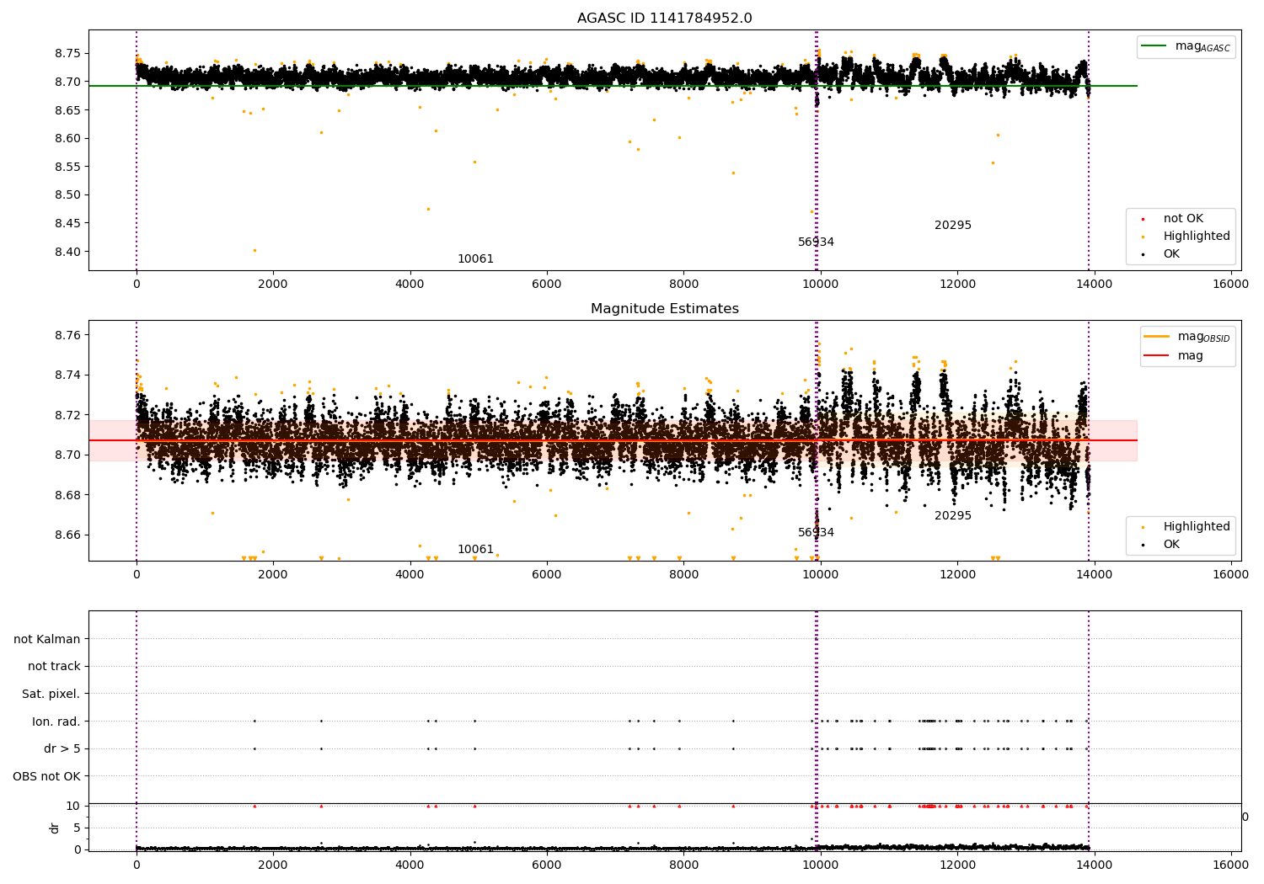Click the 8.72 y-axis tick label
This screenshot has height=884, width=1264.
pos(67,415)
